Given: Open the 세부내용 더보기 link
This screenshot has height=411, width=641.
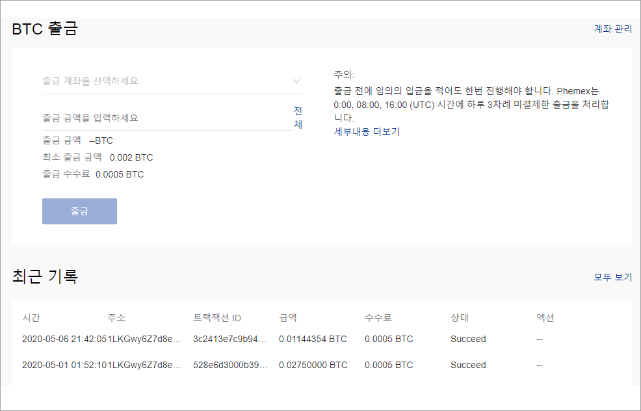Looking at the screenshot, I should coord(367,131).
